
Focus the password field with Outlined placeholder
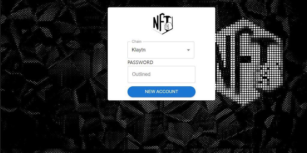161,74
